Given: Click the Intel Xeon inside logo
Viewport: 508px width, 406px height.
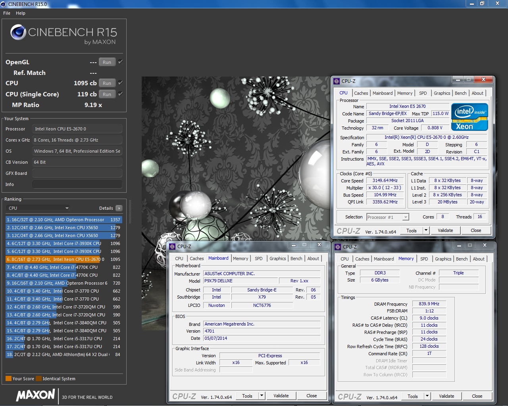Looking at the screenshot, I should click(x=470, y=117).
